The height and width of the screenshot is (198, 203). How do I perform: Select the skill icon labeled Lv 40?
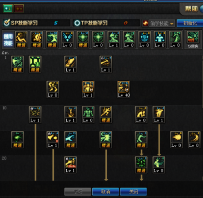point(124,89)
